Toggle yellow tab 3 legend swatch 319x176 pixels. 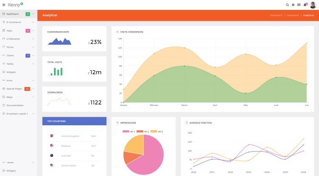point(154,131)
